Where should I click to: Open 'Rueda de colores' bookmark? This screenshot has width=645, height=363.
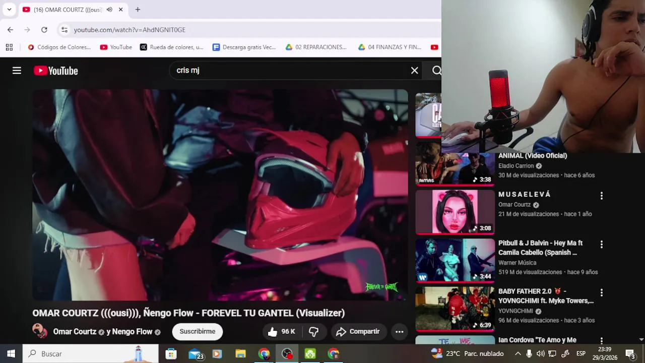pyautogui.click(x=172, y=47)
